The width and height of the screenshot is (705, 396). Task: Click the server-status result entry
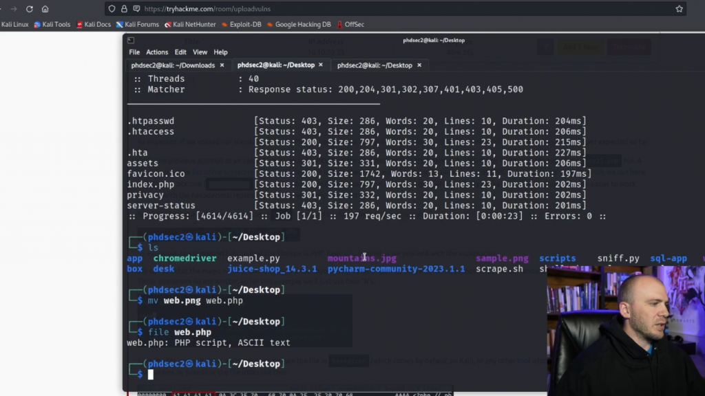click(x=357, y=206)
